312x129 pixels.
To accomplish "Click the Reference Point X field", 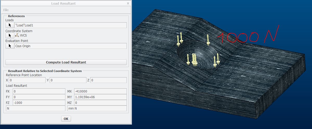I will (x=27, y=80).
